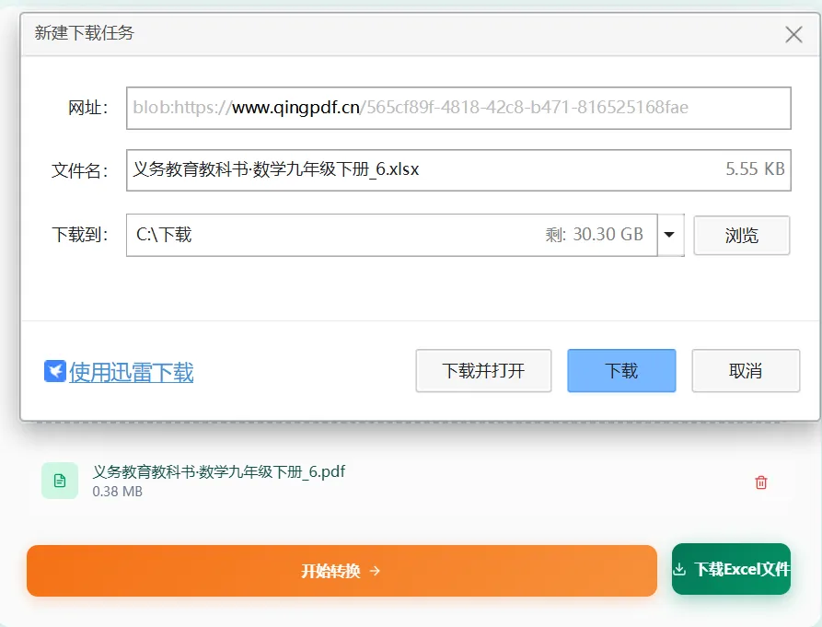
Task: Open the download path dropdown arrow
Action: click(x=669, y=235)
